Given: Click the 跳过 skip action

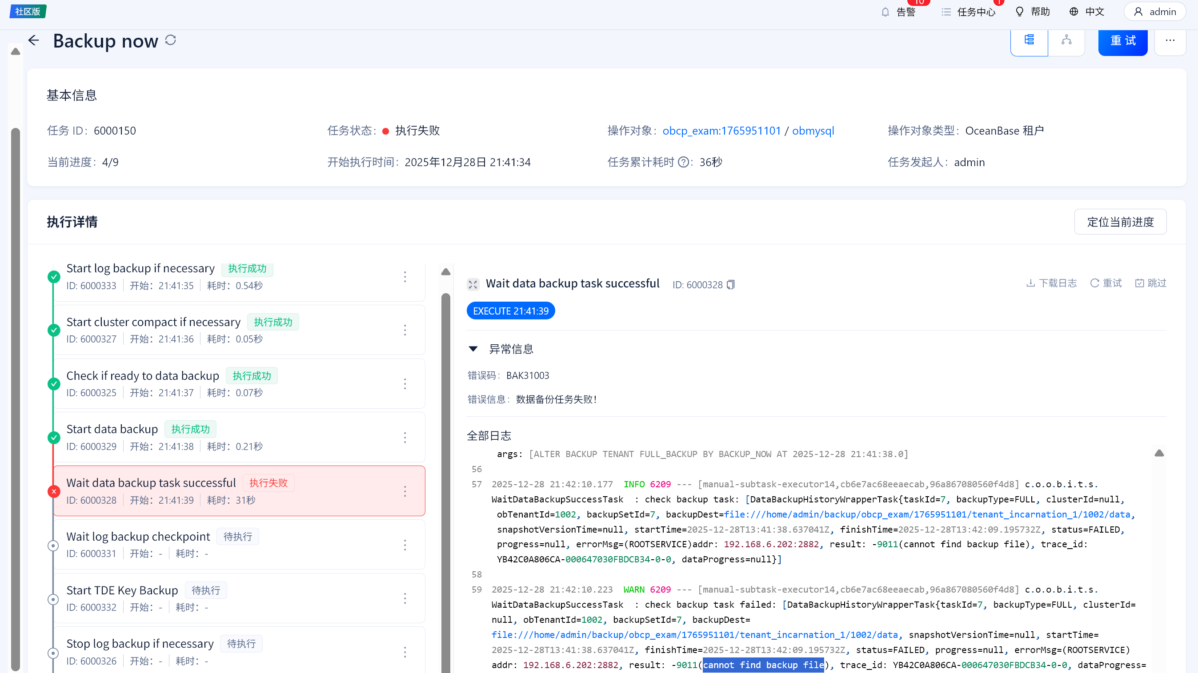Looking at the screenshot, I should point(1150,283).
